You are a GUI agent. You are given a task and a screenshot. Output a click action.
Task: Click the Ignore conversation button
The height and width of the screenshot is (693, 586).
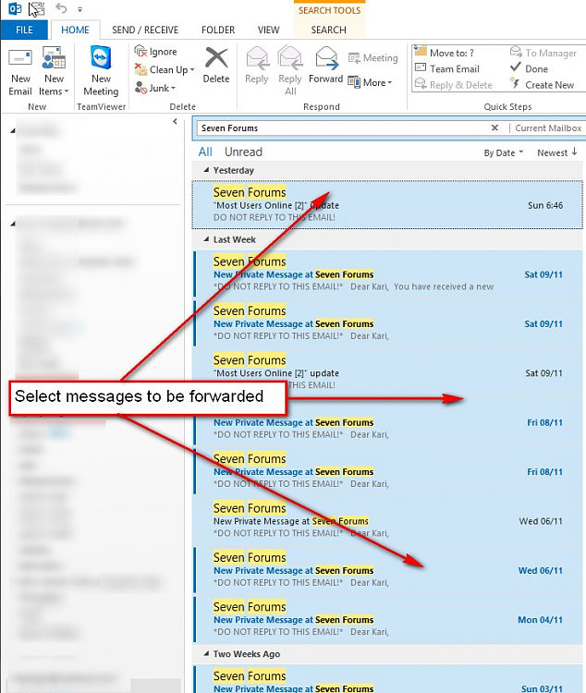[155, 52]
